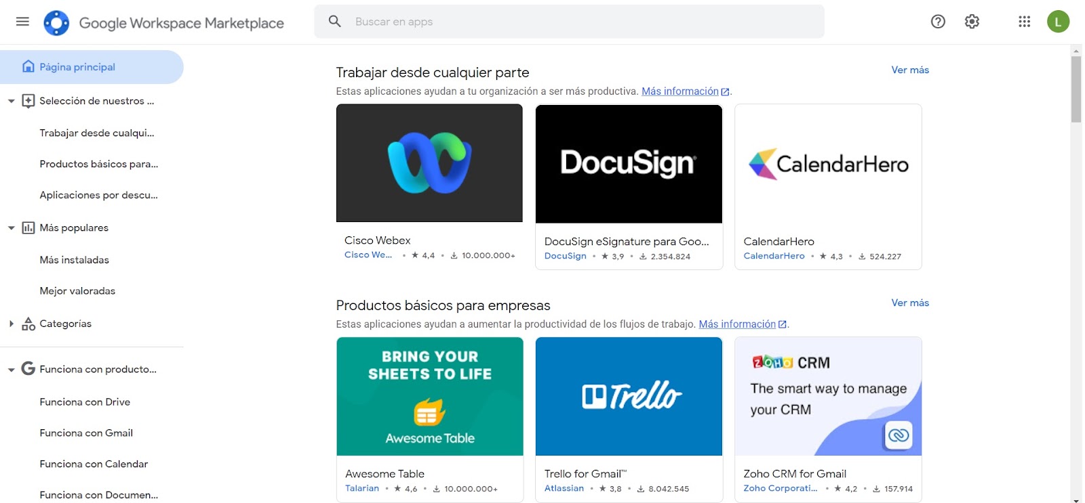
Task: Open the settings gear icon
Action: coord(972,22)
